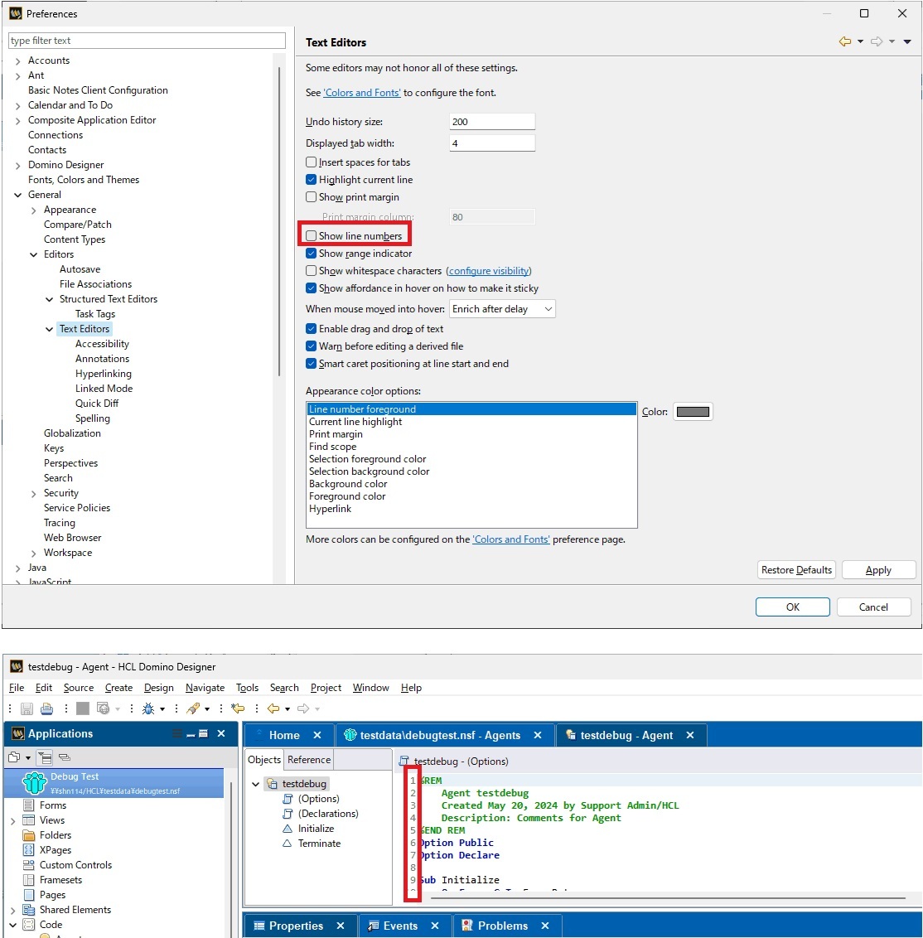
Task: Close the Problems panel tab
Action: (x=545, y=926)
